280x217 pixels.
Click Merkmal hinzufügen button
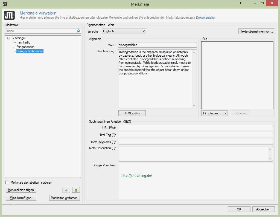pos(21,190)
